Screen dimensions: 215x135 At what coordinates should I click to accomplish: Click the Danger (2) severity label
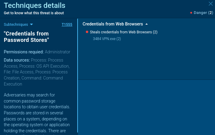(x=203, y=13)
